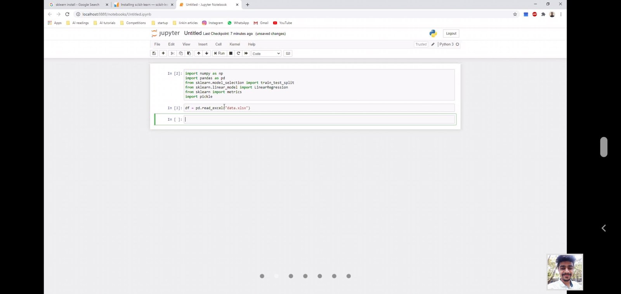The height and width of the screenshot is (294, 621).
Task: Open the View menu
Action: [186, 44]
